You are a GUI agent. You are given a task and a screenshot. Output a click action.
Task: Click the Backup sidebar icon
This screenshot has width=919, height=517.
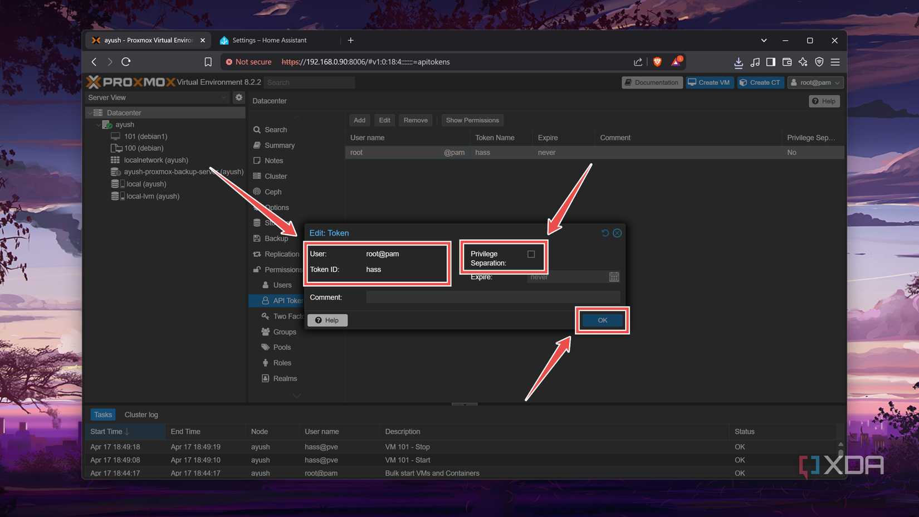(x=257, y=238)
